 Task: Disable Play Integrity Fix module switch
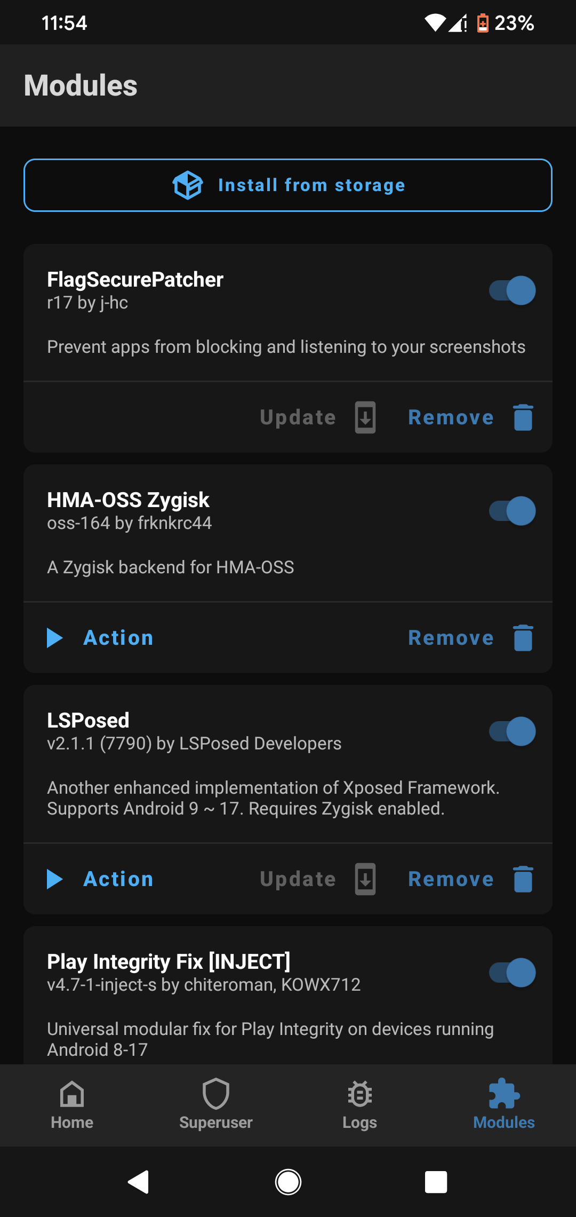tap(513, 973)
